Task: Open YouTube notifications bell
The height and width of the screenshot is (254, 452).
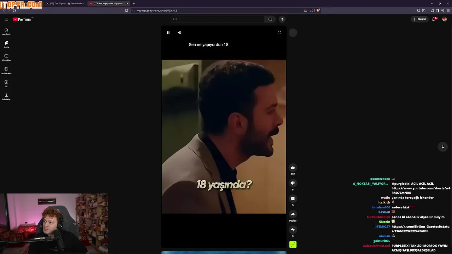Action: 434,19
